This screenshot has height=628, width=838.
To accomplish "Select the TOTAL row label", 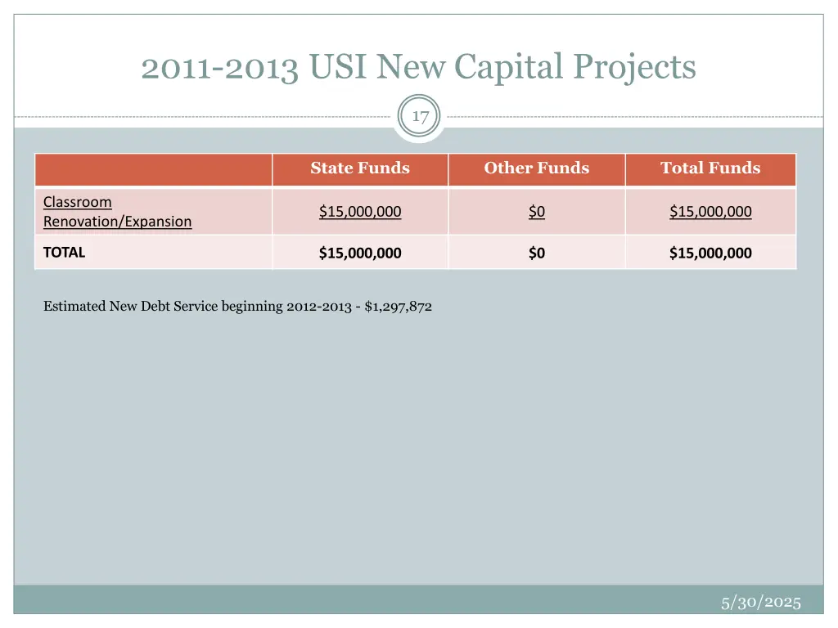I will 64,253.
